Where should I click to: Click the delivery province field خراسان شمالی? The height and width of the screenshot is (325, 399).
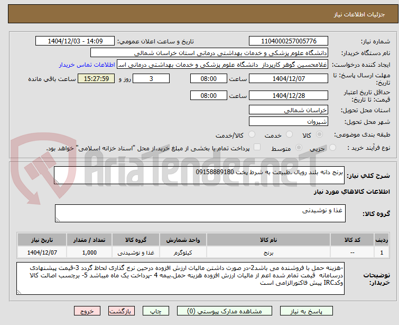[289, 110]
